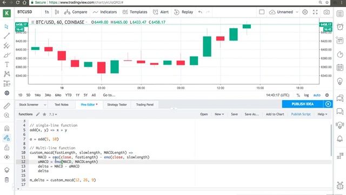The height and width of the screenshot is (195, 346).
Task: Open notifications bell icon
Action: tap(340, 139)
